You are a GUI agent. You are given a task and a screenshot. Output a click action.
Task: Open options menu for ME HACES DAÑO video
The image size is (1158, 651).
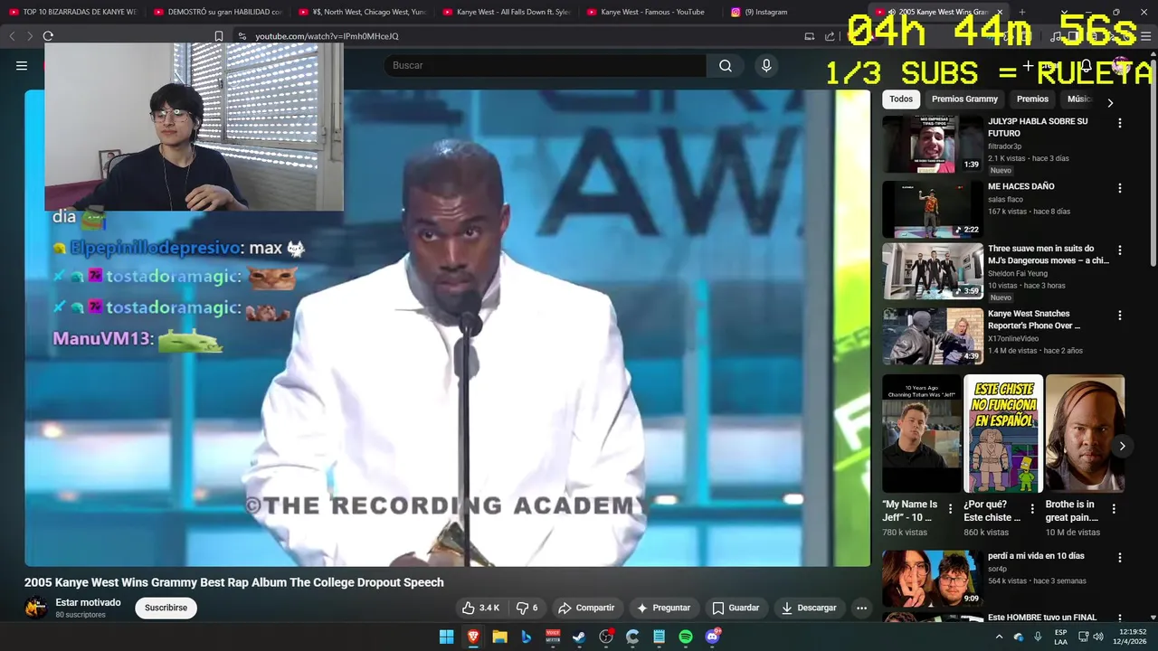click(1120, 188)
